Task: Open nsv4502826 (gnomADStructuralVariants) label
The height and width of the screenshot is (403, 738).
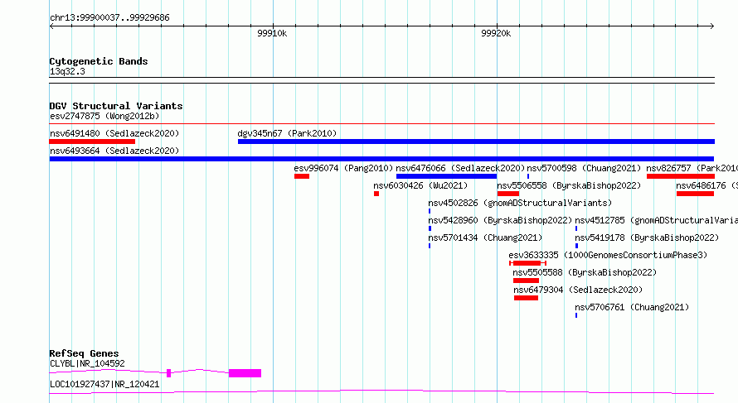Action: click(520, 203)
